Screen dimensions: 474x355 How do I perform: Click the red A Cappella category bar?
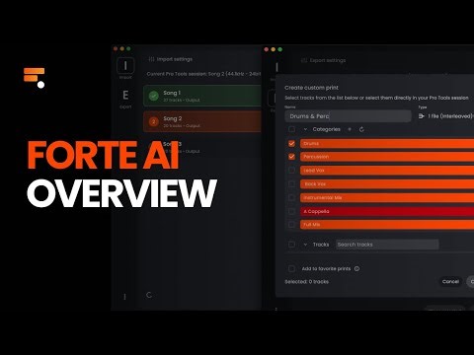pos(387,211)
